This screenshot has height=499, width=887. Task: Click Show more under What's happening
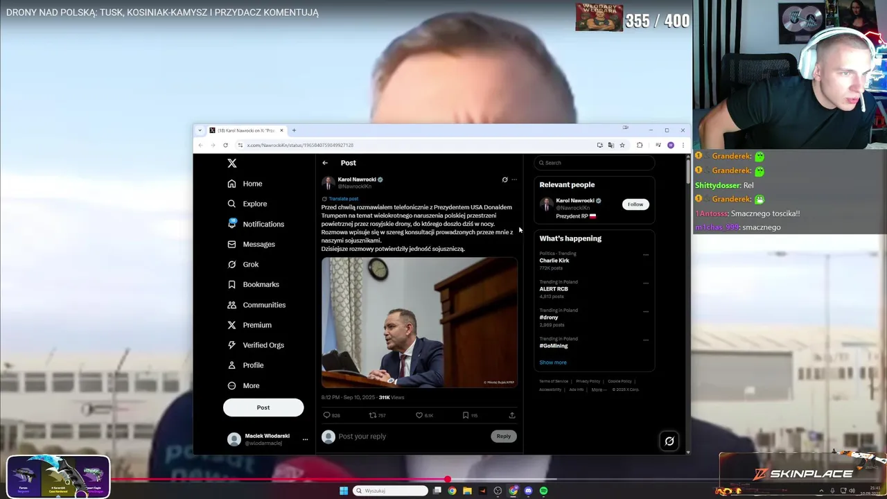tap(553, 362)
